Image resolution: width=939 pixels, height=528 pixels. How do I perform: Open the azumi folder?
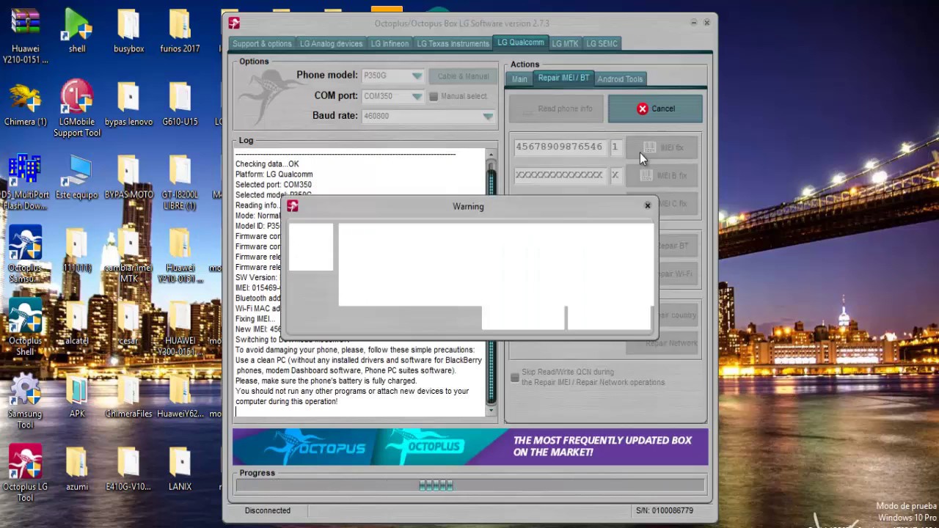coord(77,469)
